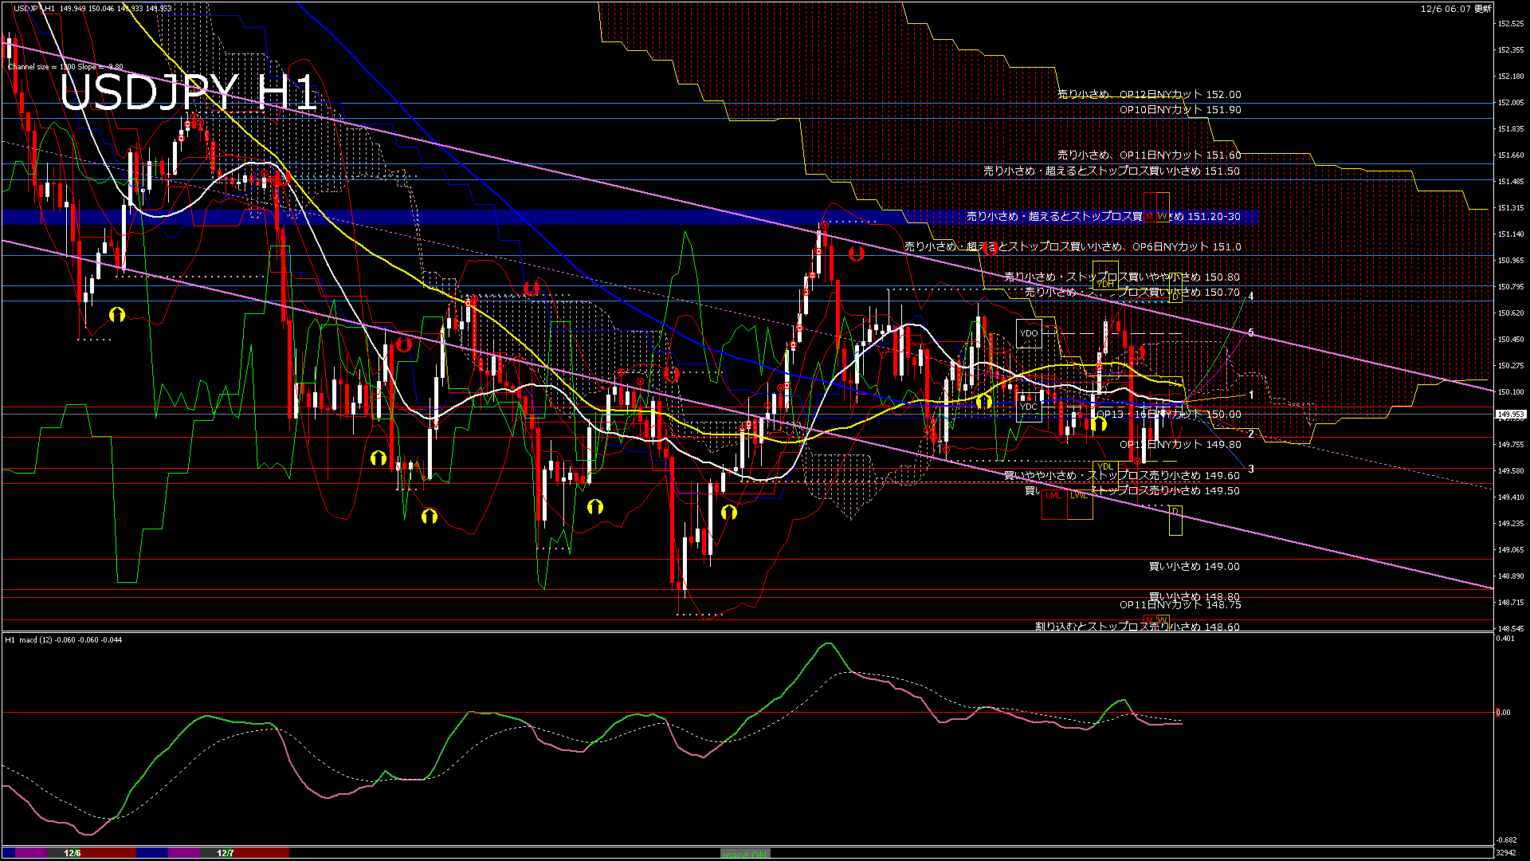Toggle the macd ON button
1530x861 pixels.
point(745,854)
